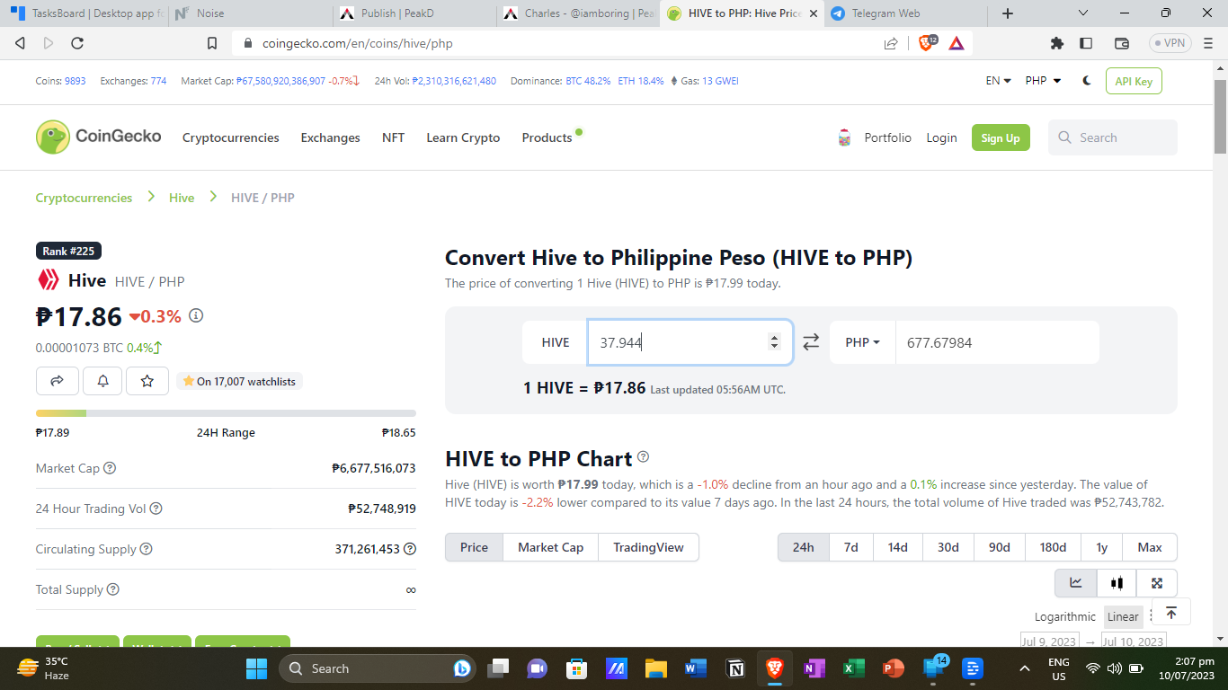Open the 24 Hour Trading Vol info icon
The width and height of the screenshot is (1228, 690).
[x=156, y=509]
